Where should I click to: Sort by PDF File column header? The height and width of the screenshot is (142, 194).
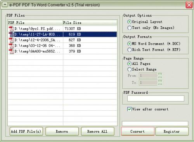35,23
